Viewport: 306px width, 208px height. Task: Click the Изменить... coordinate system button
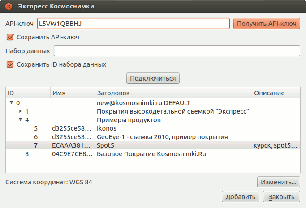tap(278, 182)
